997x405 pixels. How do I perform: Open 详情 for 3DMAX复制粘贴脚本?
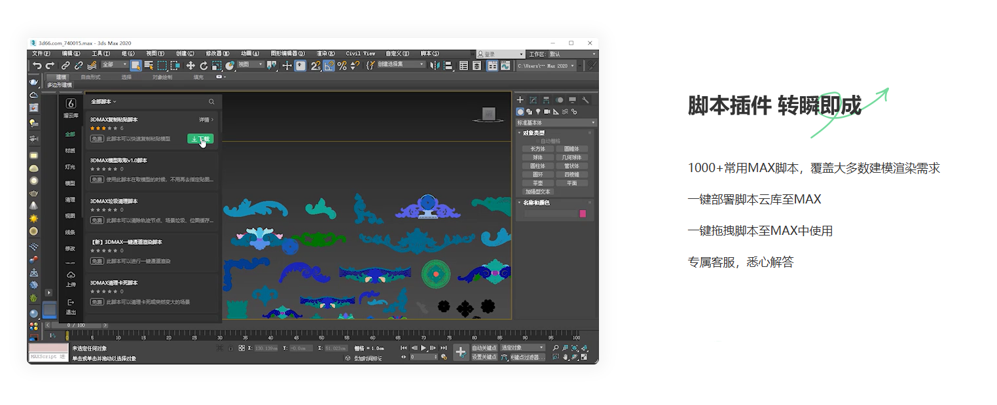point(206,120)
